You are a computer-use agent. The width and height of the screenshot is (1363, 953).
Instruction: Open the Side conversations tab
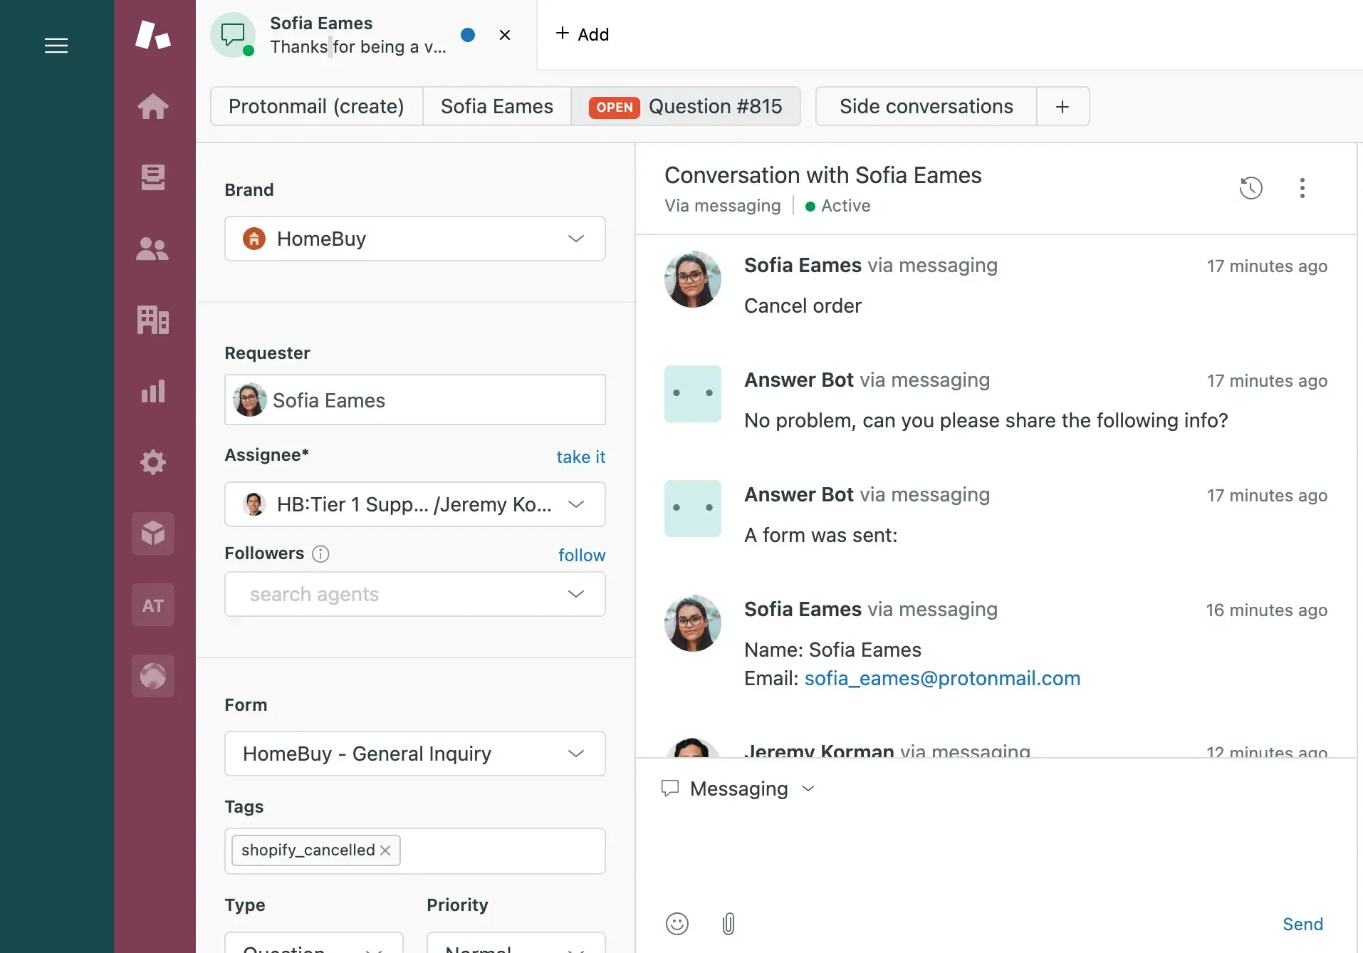click(x=926, y=106)
